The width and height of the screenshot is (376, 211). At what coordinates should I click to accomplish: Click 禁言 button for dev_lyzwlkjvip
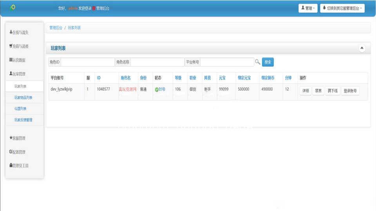[318, 91]
